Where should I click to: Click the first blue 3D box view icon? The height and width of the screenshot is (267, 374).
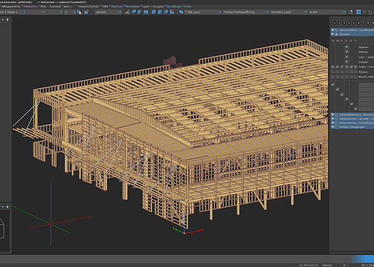[153, 12]
